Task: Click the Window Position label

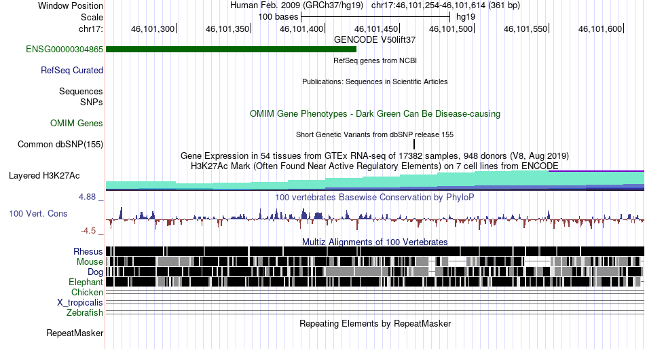Action: click(x=71, y=5)
